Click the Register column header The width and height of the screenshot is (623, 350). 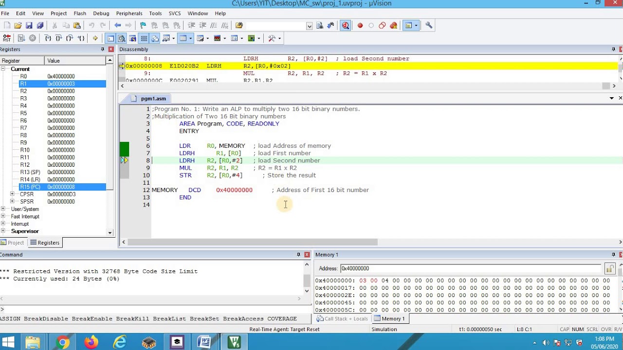click(x=22, y=61)
